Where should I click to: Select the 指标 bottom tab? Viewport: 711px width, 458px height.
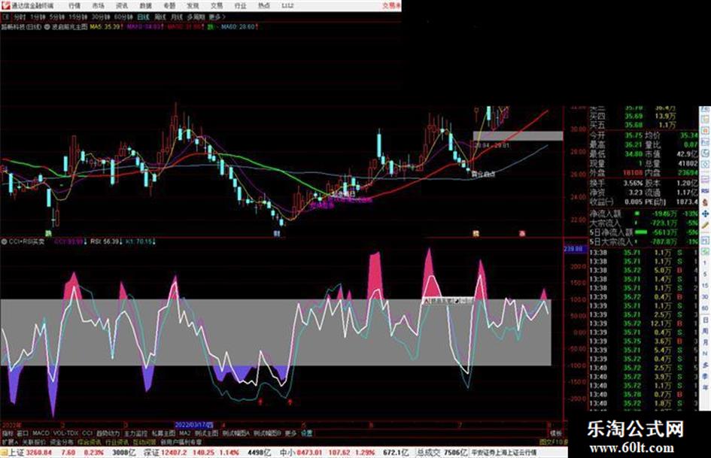pos(8,433)
